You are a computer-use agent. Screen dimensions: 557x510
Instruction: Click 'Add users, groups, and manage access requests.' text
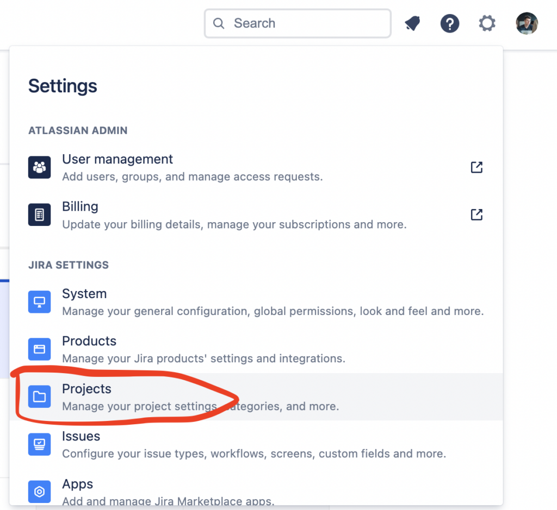point(193,177)
